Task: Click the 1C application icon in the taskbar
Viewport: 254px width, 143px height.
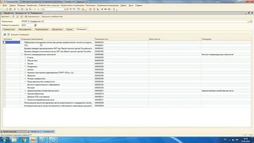Action: click(33, 140)
